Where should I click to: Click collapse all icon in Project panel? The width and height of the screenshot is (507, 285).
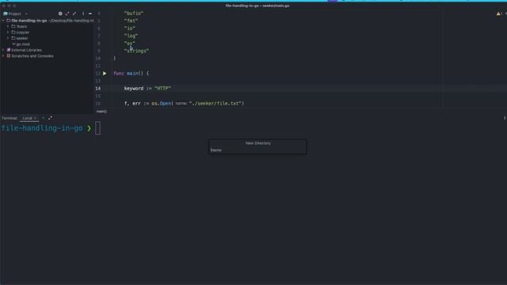click(x=74, y=13)
